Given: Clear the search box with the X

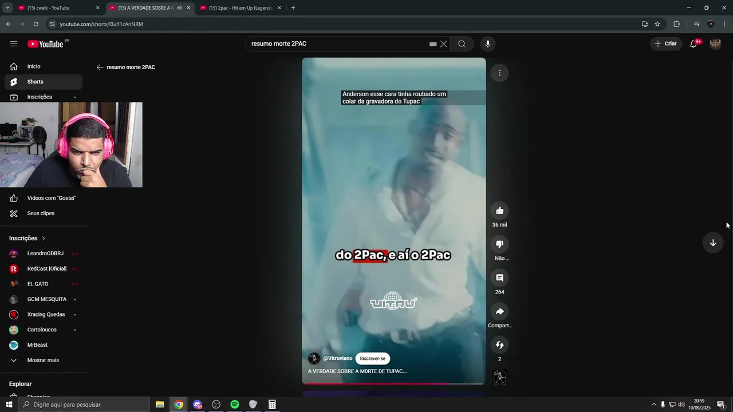Looking at the screenshot, I should [443, 44].
